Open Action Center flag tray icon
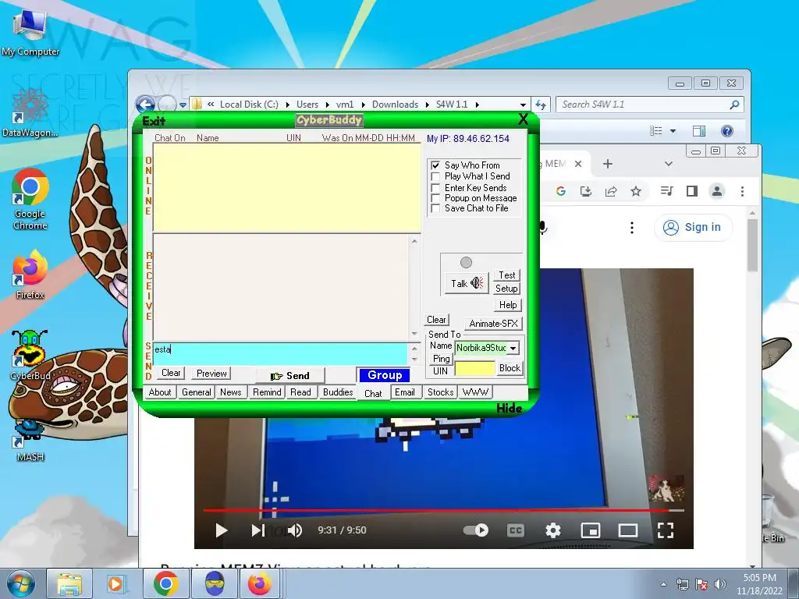The height and width of the screenshot is (599, 799). click(701, 584)
